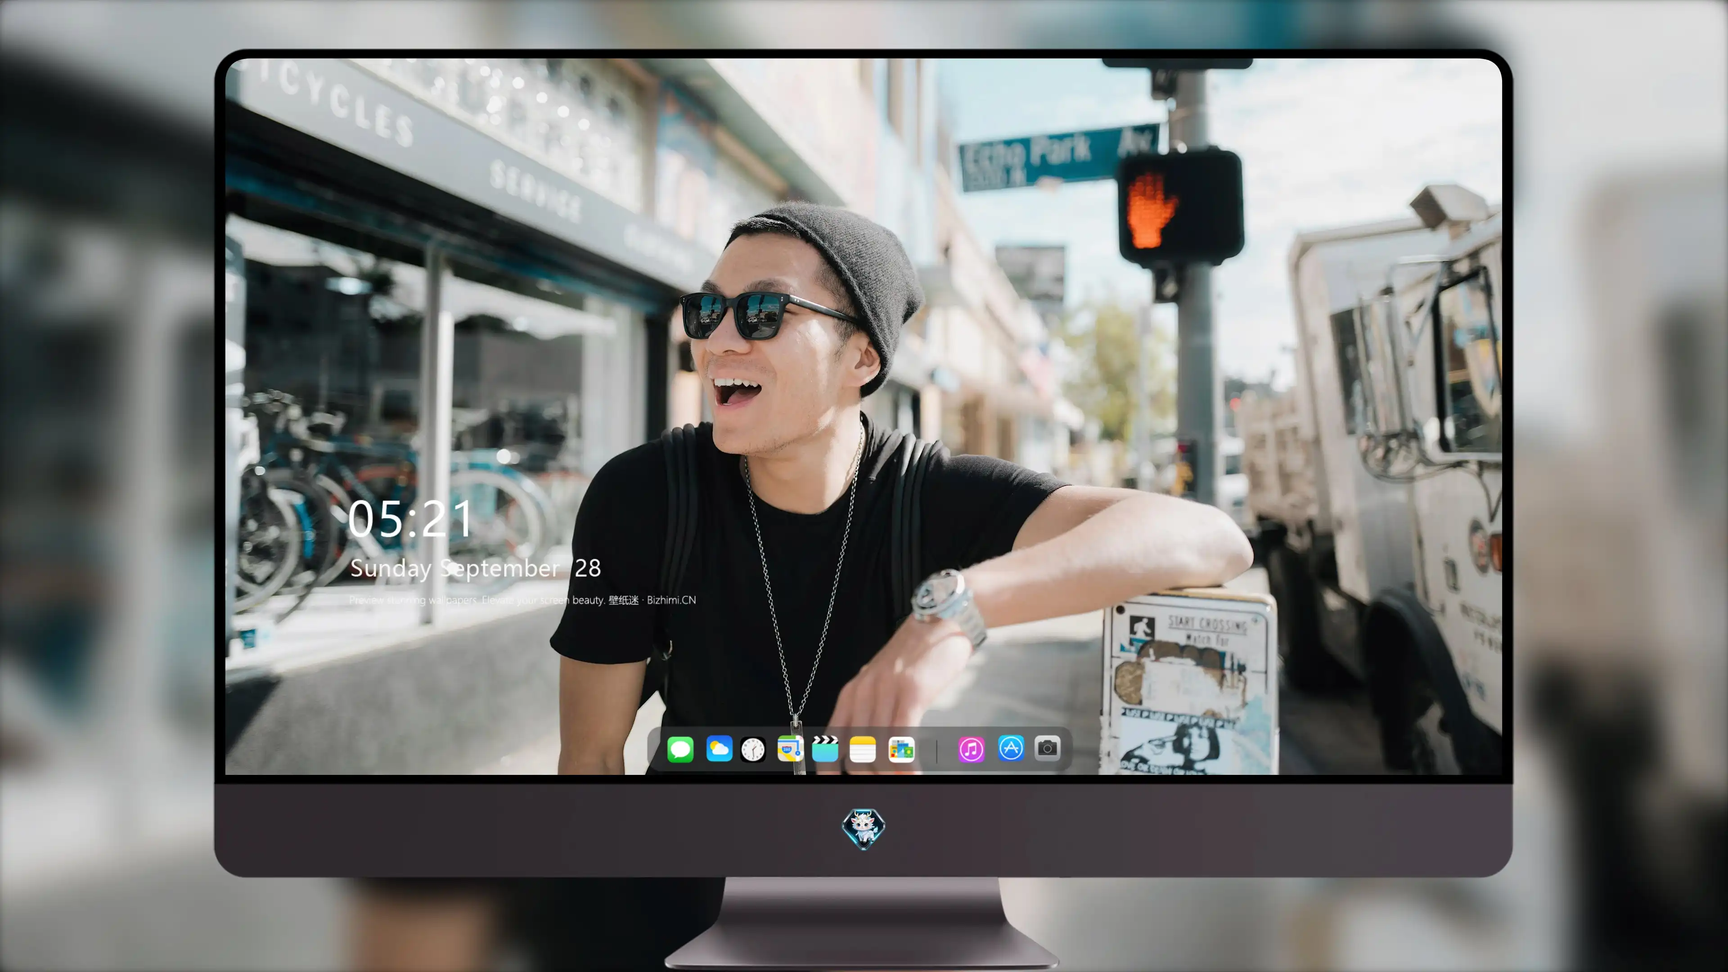Open the App Store icon in dock

[x=1011, y=747]
